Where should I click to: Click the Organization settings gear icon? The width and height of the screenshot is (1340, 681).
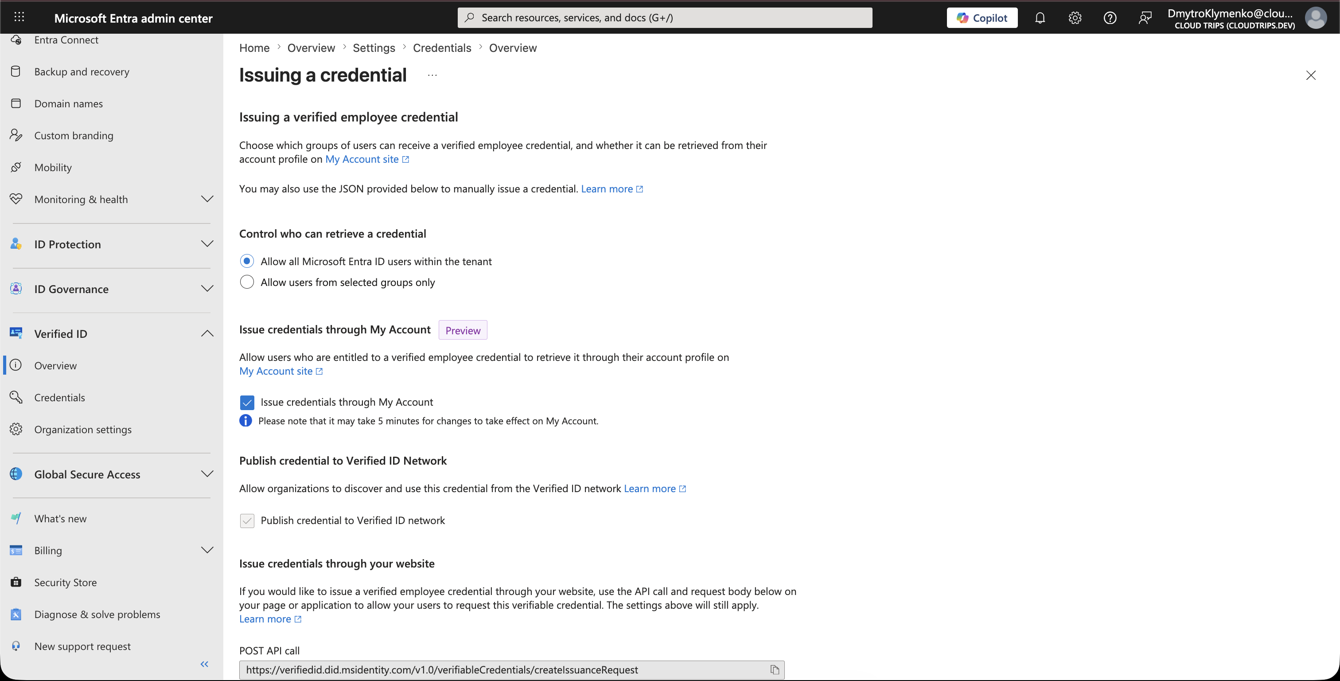point(16,429)
